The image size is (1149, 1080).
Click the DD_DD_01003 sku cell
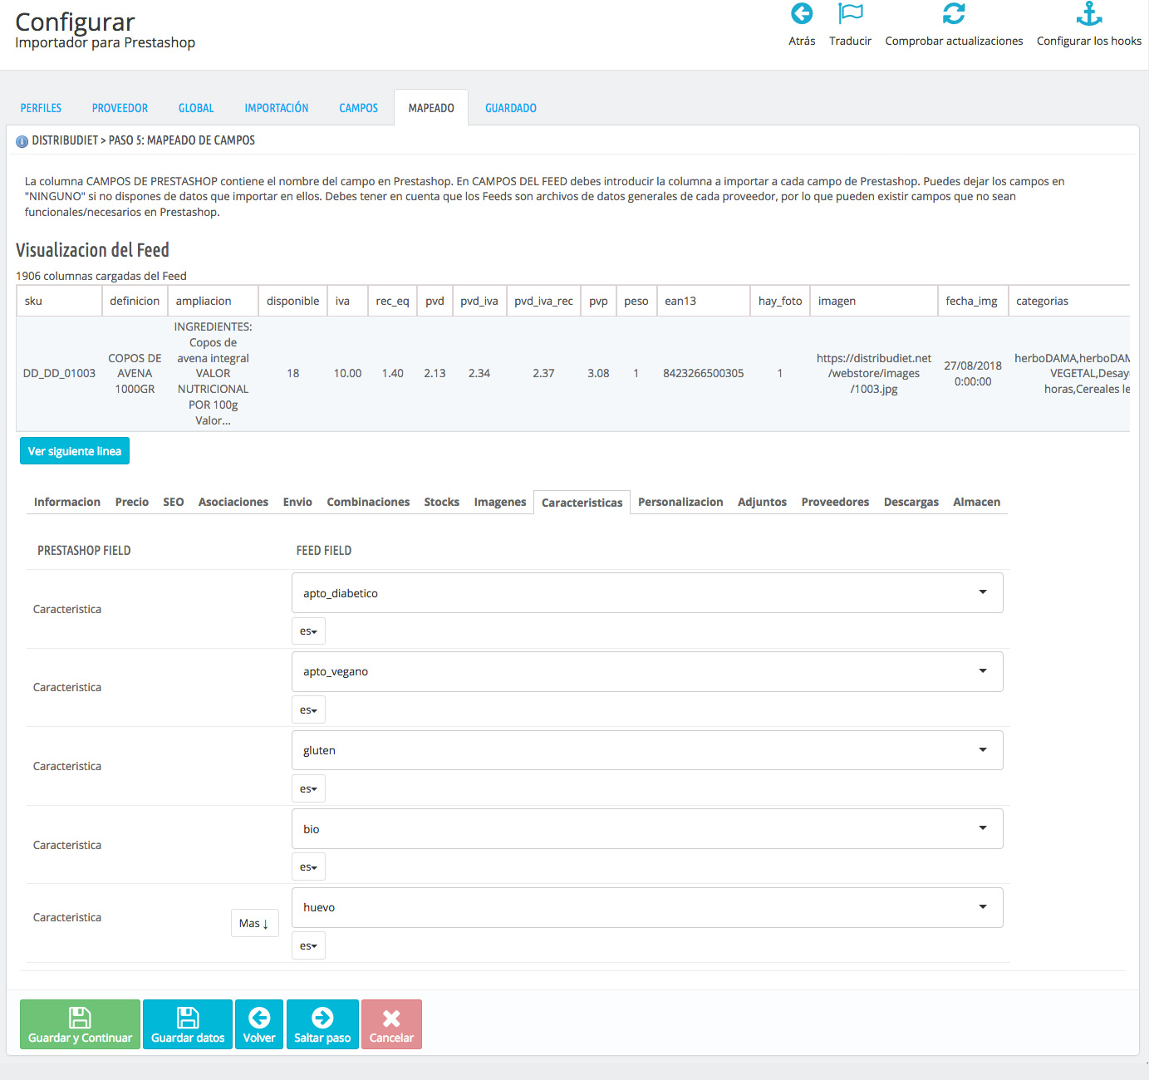[x=59, y=374]
